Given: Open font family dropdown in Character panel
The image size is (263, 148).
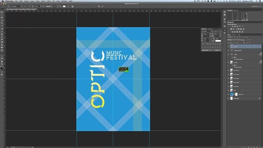Looking at the screenshot, I should click(x=212, y=31).
